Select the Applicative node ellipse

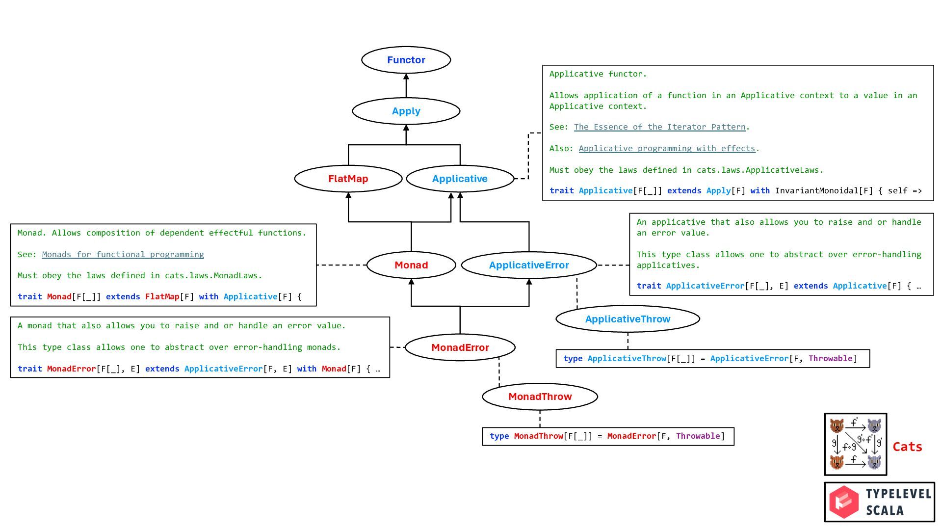[460, 179]
